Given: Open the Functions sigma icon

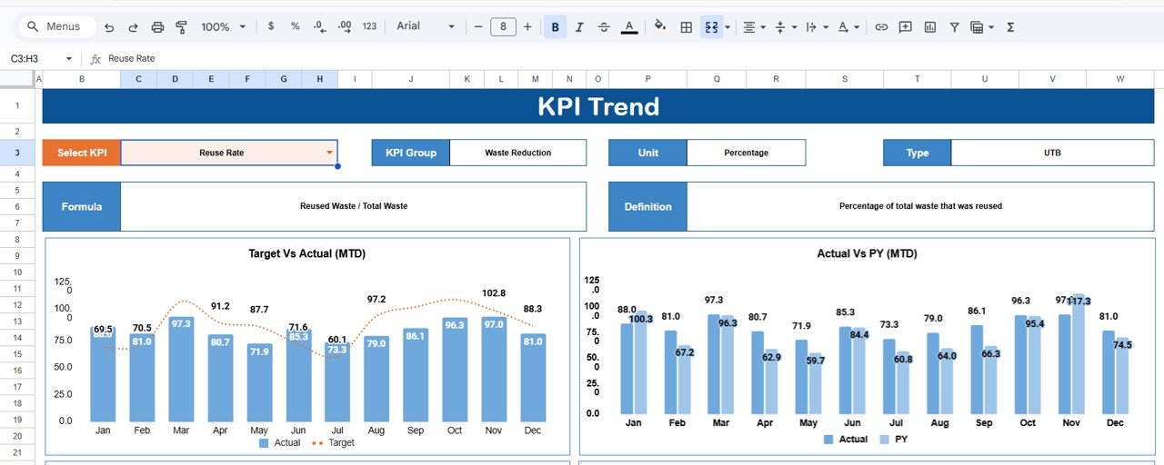Looking at the screenshot, I should point(1010,27).
